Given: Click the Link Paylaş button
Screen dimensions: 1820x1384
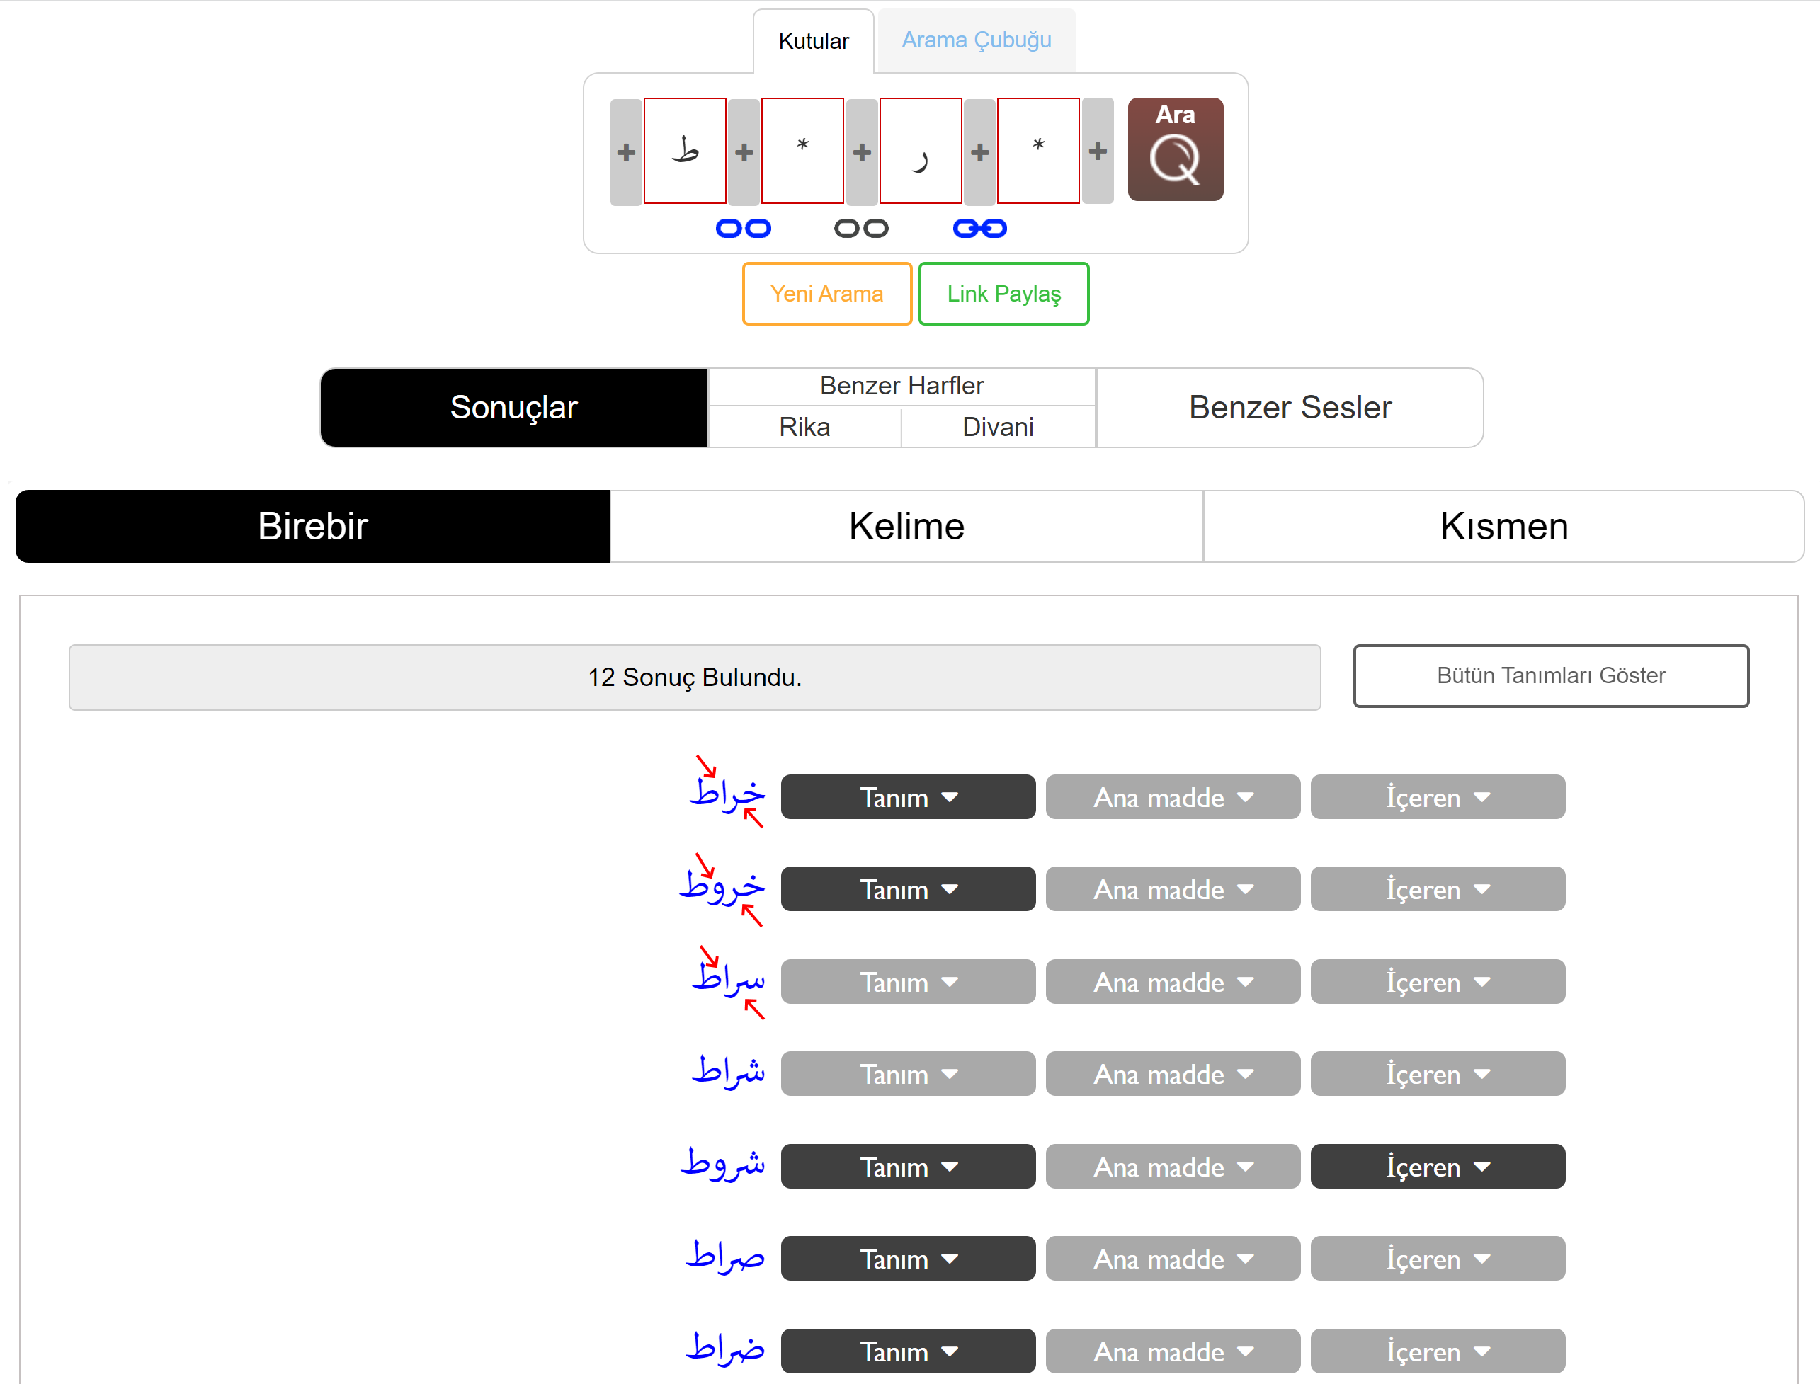Looking at the screenshot, I should [x=1003, y=293].
